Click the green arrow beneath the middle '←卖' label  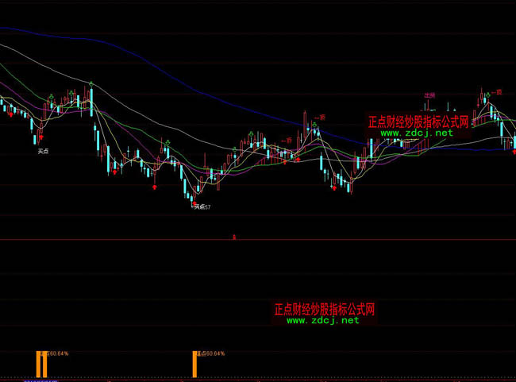click(314, 125)
